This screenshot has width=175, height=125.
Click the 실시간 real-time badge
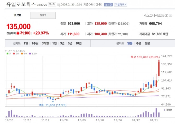(108, 5)
